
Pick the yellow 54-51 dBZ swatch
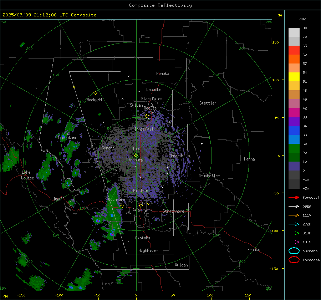click(294, 77)
